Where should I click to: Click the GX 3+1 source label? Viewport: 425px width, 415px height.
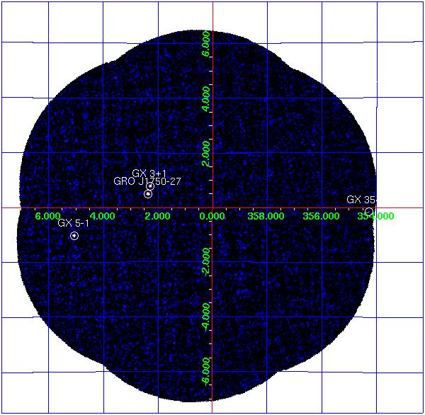click(x=149, y=174)
